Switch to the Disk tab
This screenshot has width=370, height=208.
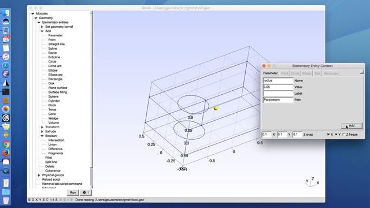(317, 73)
